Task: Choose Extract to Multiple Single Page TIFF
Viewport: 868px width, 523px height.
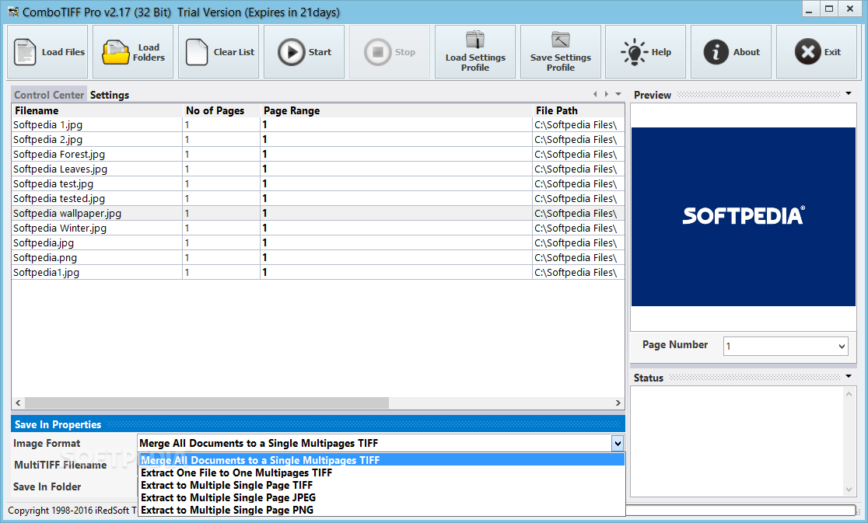Action: tap(381, 485)
